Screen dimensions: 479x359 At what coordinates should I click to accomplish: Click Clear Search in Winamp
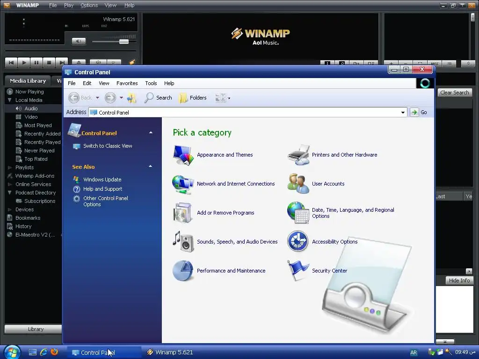pos(454,93)
